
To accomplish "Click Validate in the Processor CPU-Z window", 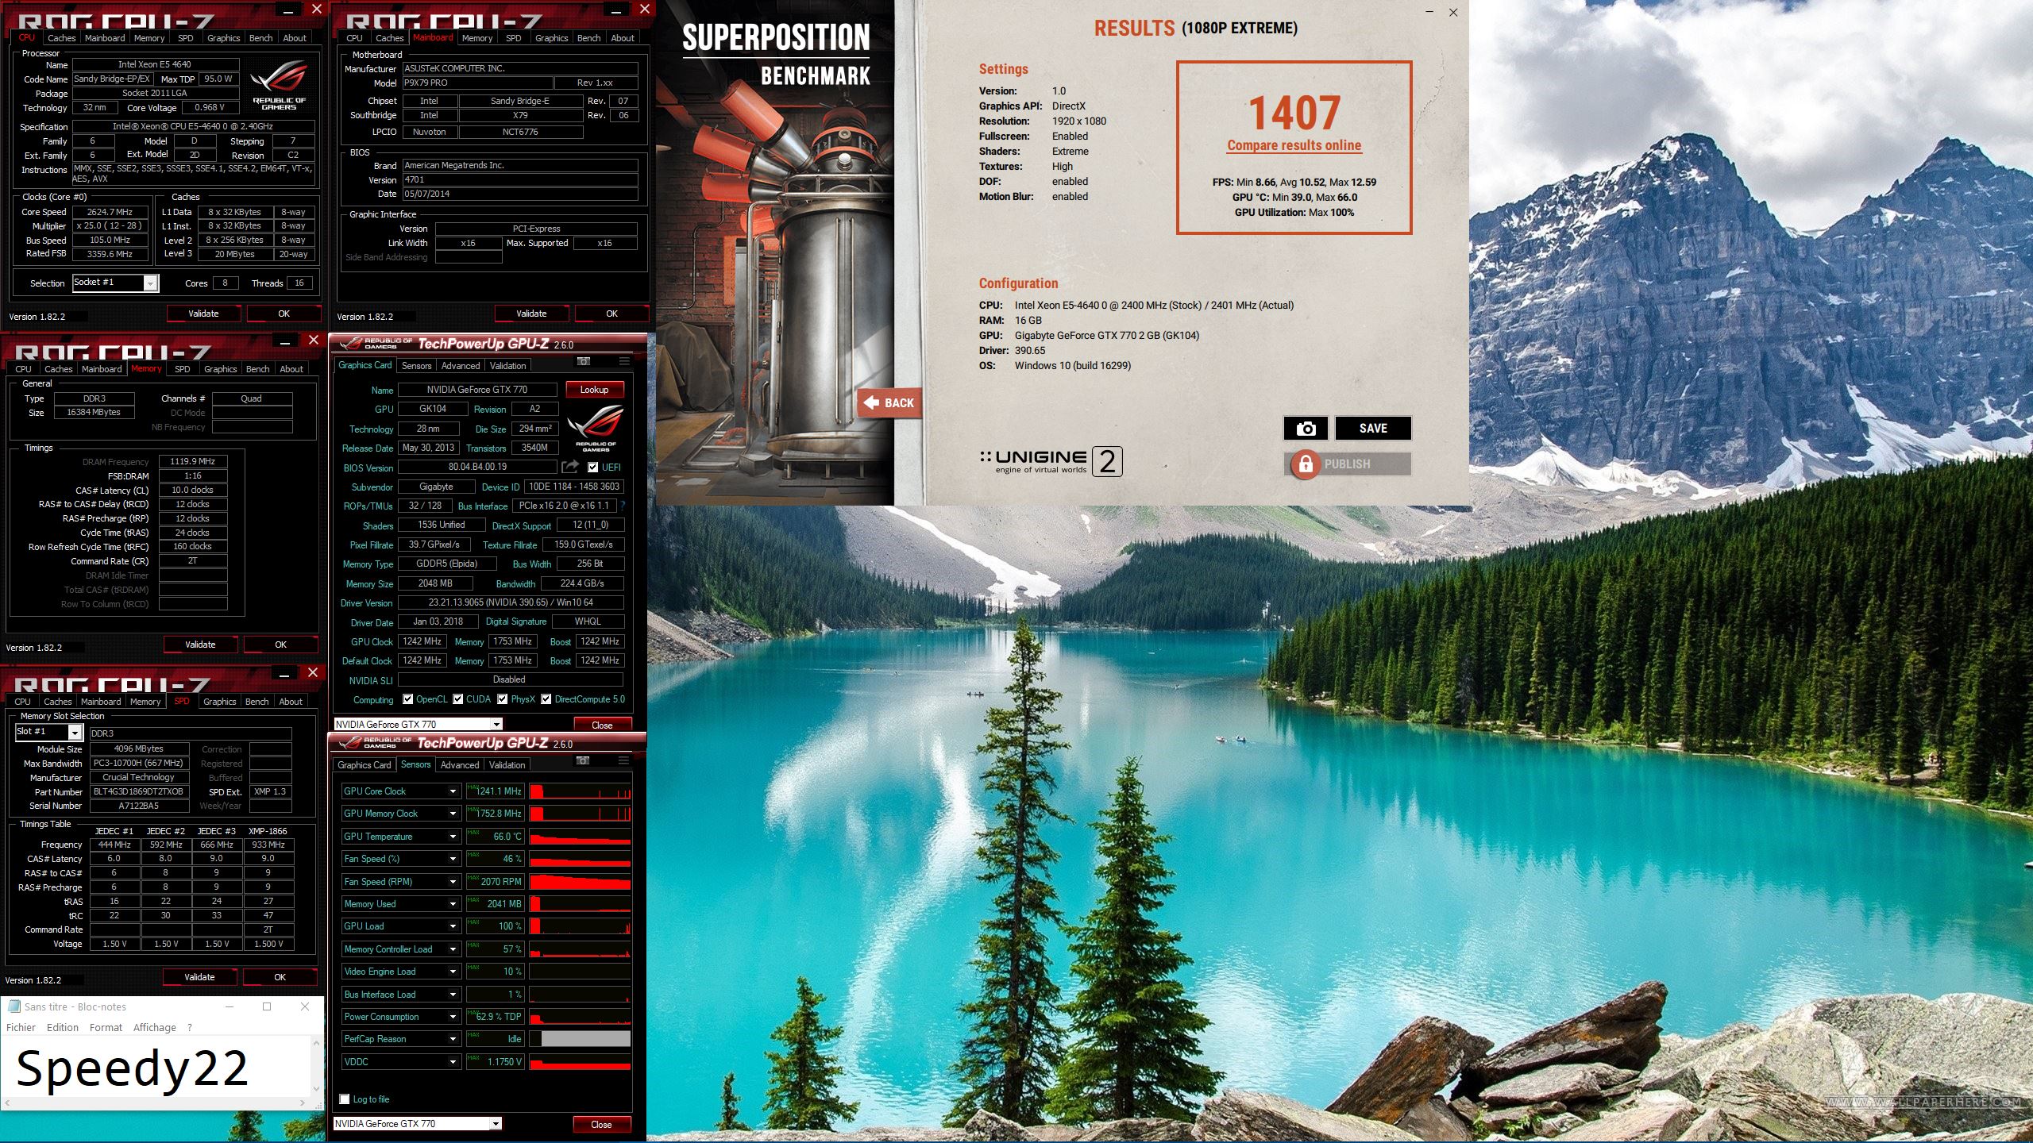I will tap(203, 314).
